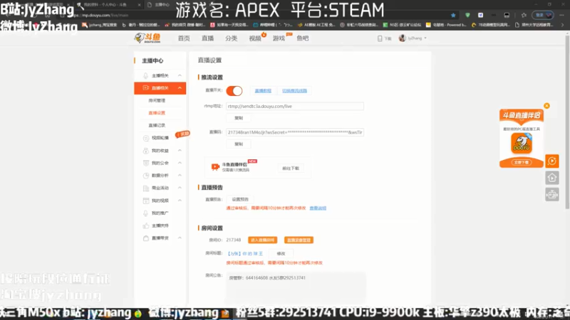Click the 直播码 stream key field
The height and width of the screenshot is (320, 570).
pos(295,132)
